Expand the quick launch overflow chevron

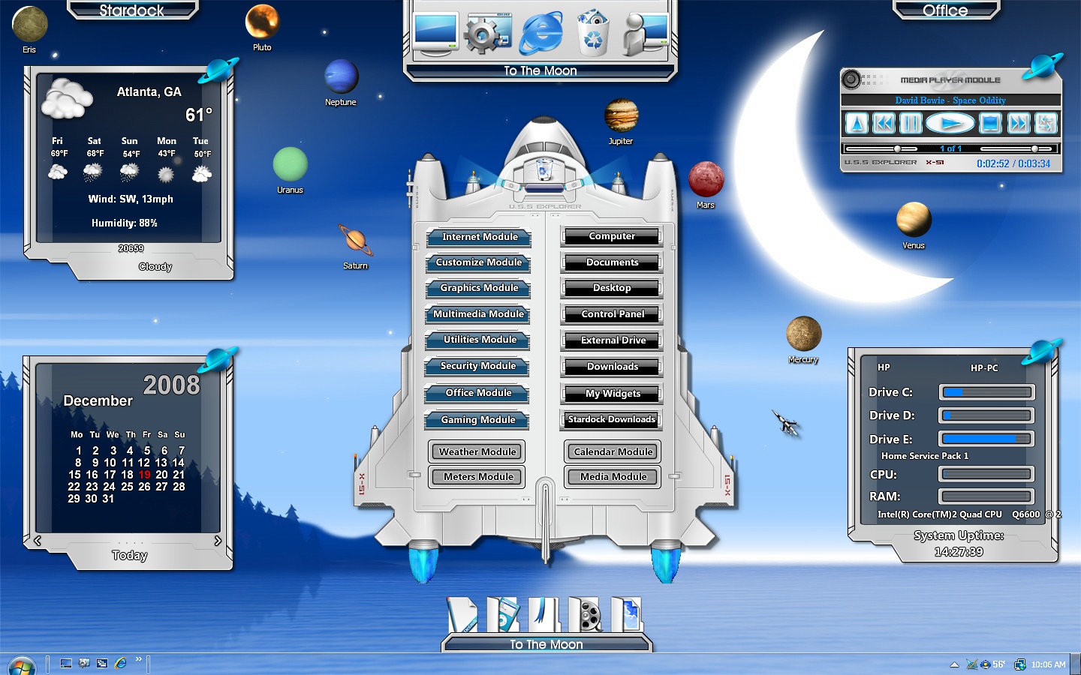pos(138,660)
